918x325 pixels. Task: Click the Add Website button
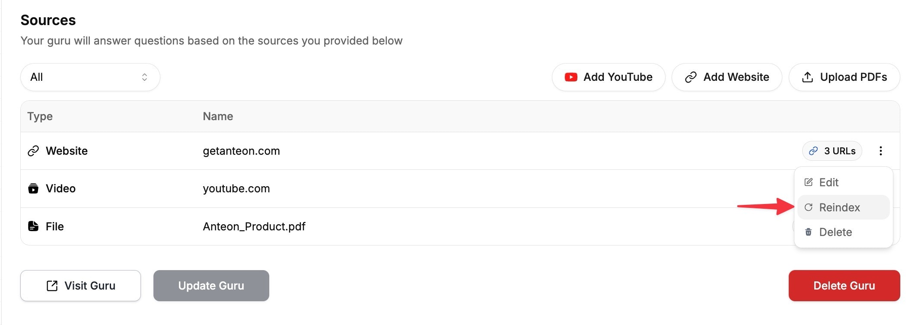tap(727, 77)
